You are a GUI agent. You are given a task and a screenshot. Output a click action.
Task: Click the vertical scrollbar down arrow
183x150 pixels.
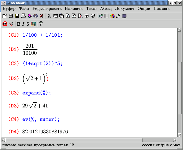coord(180,135)
